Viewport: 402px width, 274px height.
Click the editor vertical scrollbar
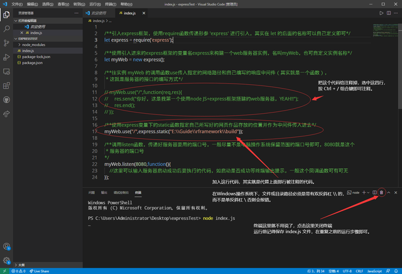tap(400, 66)
